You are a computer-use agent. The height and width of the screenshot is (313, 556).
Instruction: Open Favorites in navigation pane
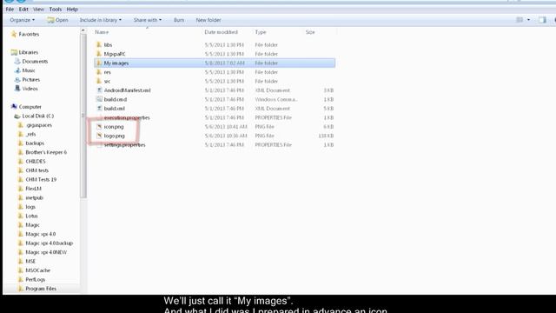[x=29, y=34]
